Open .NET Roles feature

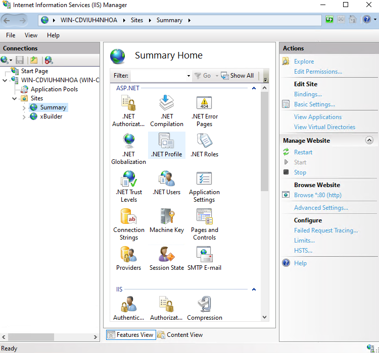(205, 146)
